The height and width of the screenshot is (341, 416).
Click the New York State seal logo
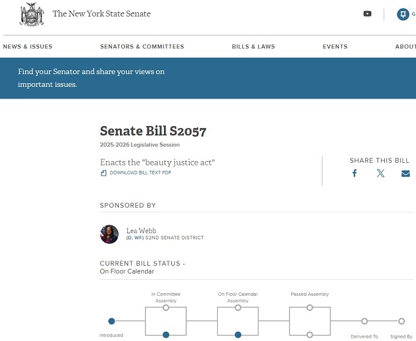(x=32, y=14)
